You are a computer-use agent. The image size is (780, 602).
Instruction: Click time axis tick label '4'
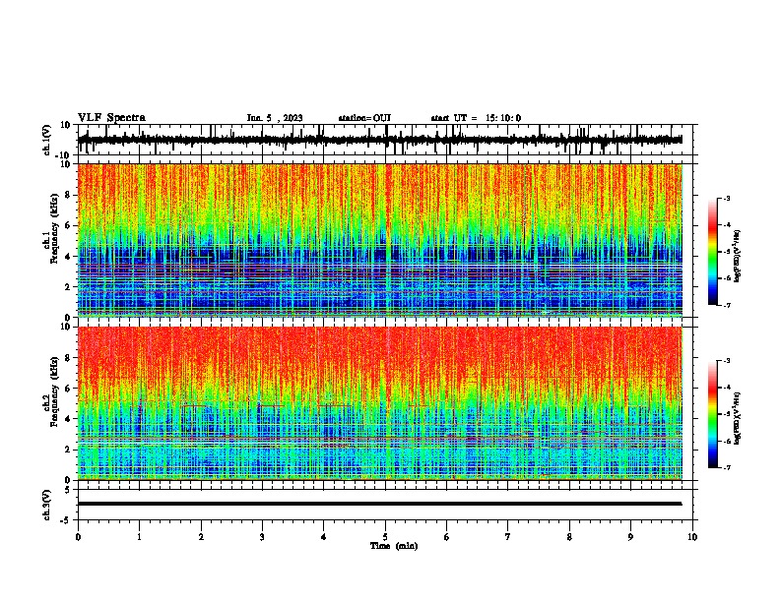(323, 537)
